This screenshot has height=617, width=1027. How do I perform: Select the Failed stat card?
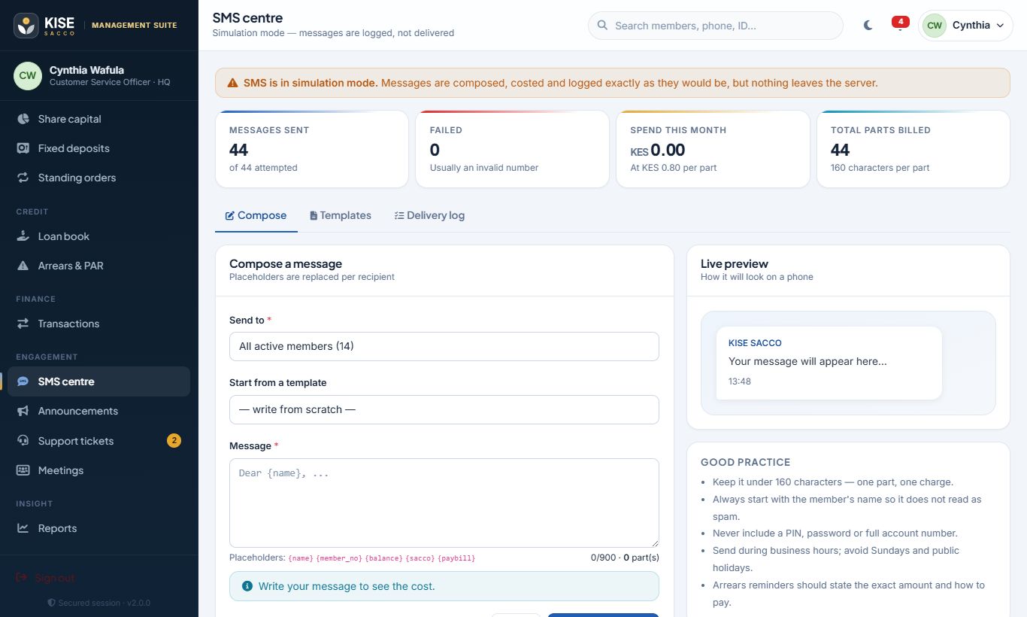click(512, 149)
